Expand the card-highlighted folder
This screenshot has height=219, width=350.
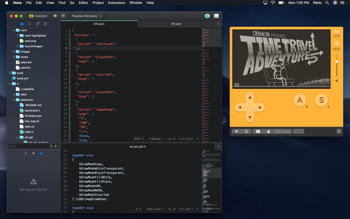point(17,35)
